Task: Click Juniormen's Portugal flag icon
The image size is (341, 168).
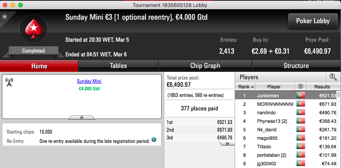Action: click(x=300, y=95)
